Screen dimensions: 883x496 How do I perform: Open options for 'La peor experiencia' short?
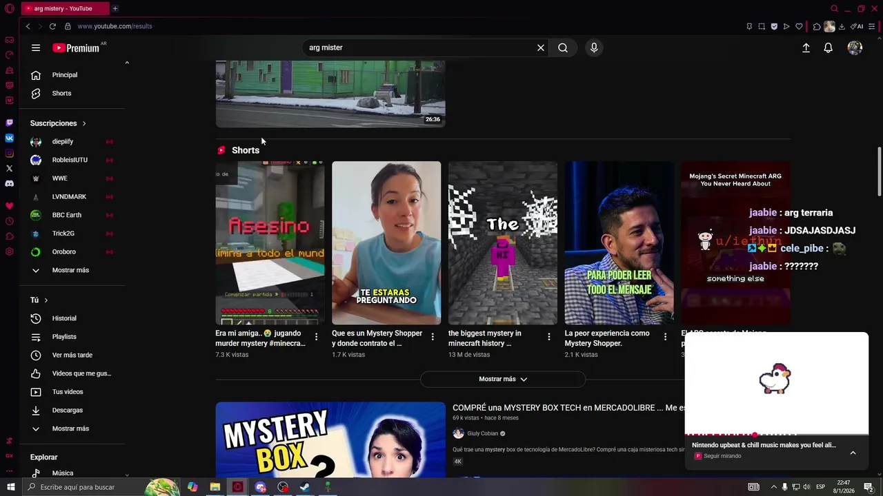click(x=665, y=337)
